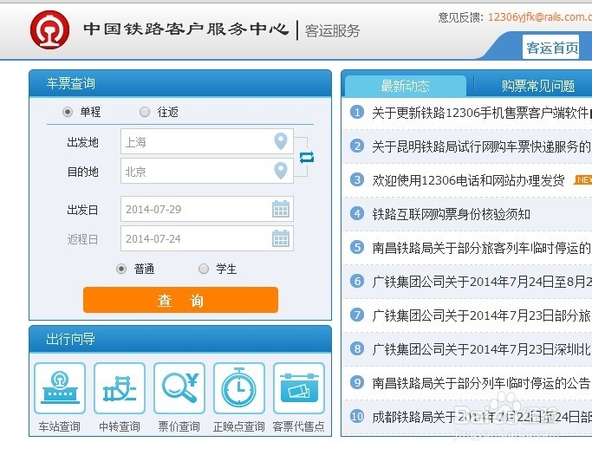
Task: Open the calendar for 出发日
Action: [281, 209]
